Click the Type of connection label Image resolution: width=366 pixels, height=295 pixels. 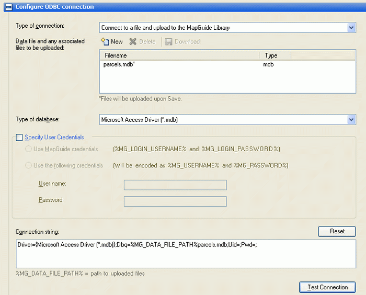[40, 26]
